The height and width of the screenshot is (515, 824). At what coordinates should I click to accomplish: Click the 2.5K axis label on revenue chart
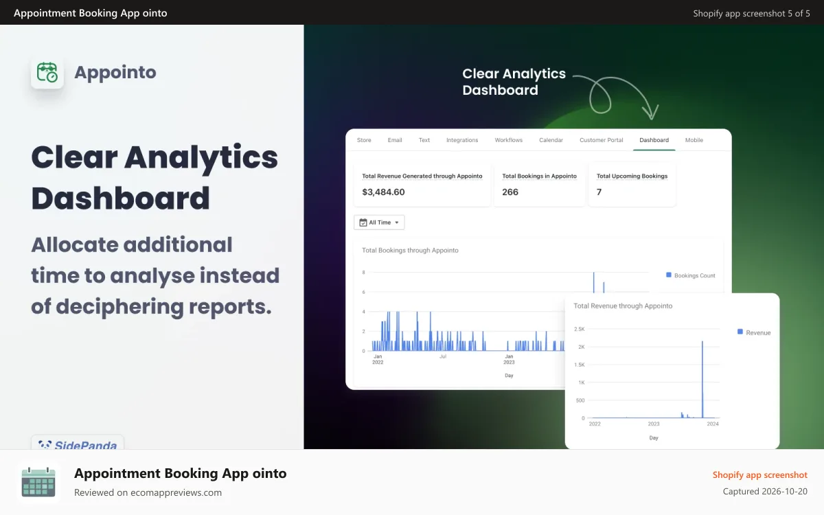(579, 330)
